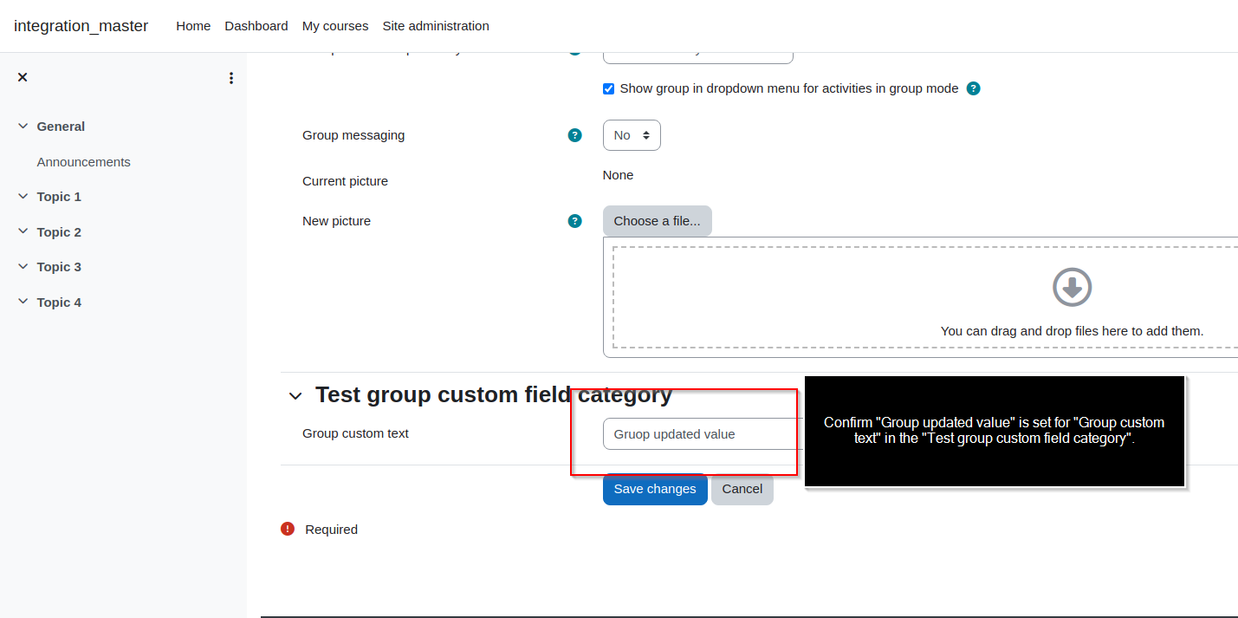Screen dimensions: 1238x618
Task: Click the Cancel button
Action: point(742,489)
